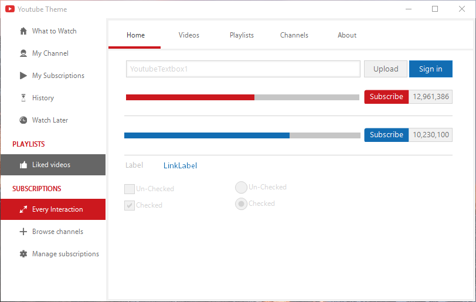Open the Playlists tab
Image resolution: width=476 pixels, height=302 pixels.
(x=242, y=35)
